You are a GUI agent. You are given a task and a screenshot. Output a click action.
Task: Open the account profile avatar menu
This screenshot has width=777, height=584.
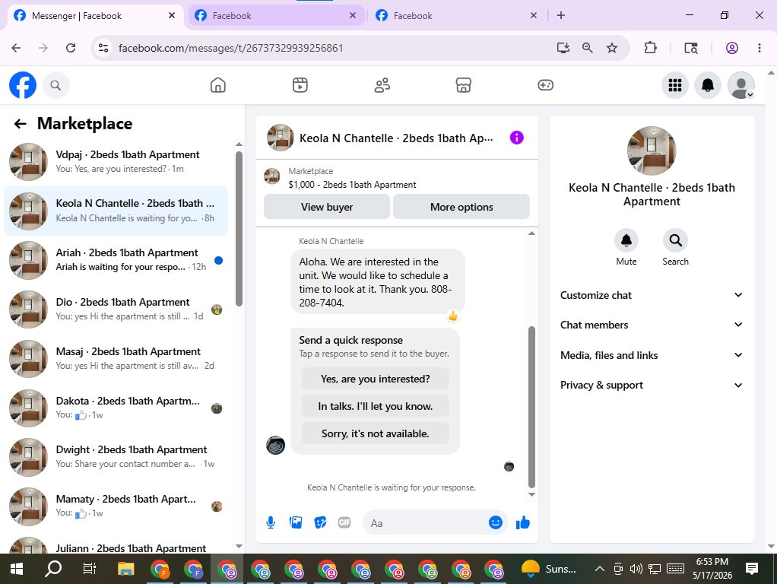(741, 85)
